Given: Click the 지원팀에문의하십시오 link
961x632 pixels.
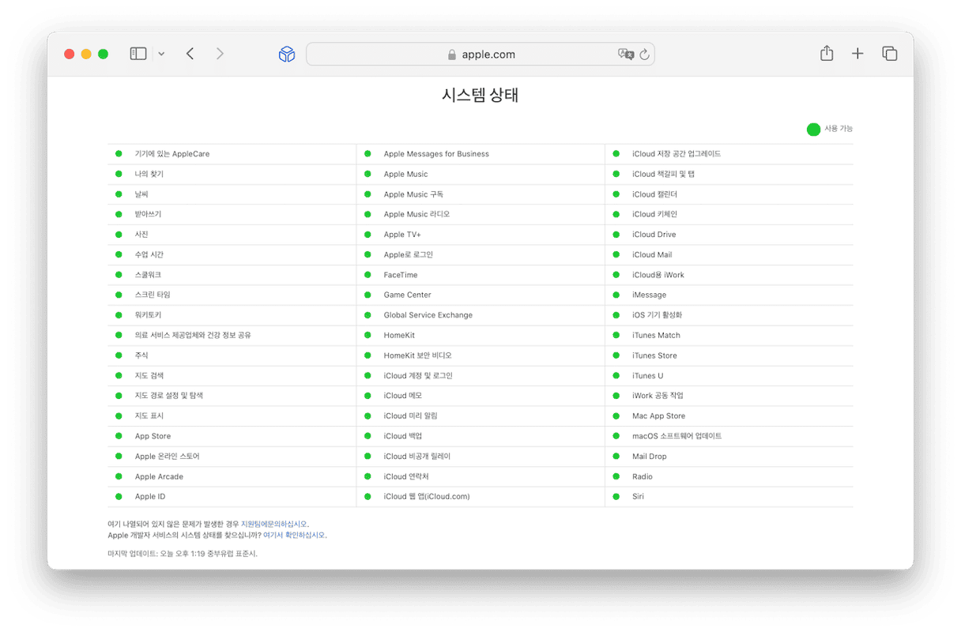Looking at the screenshot, I should (274, 524).
